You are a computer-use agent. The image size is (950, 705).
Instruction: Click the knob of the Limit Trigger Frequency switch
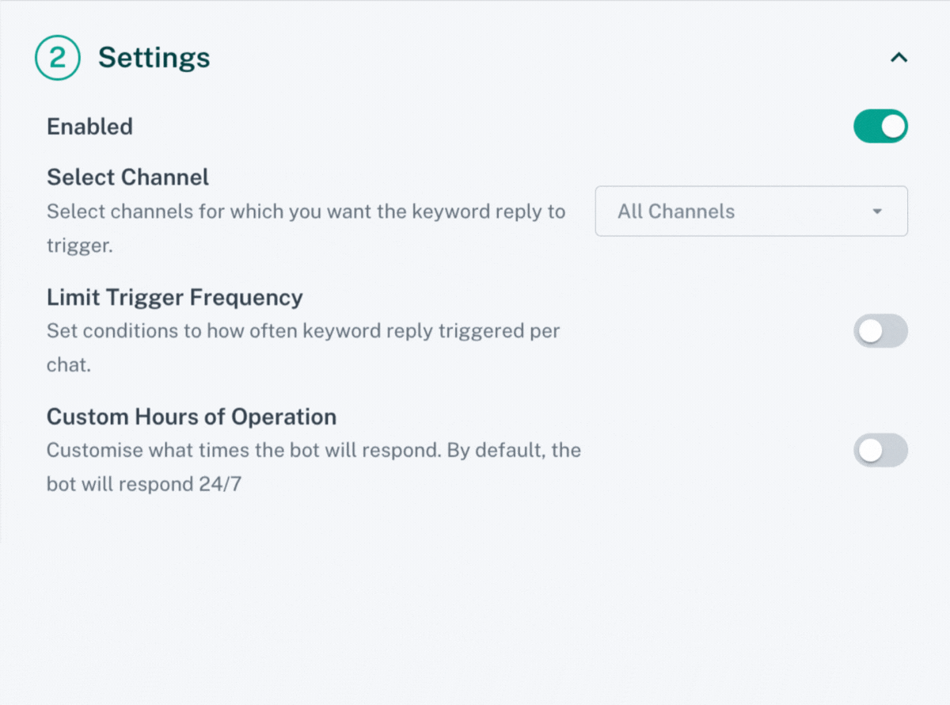tap(870, 331)
